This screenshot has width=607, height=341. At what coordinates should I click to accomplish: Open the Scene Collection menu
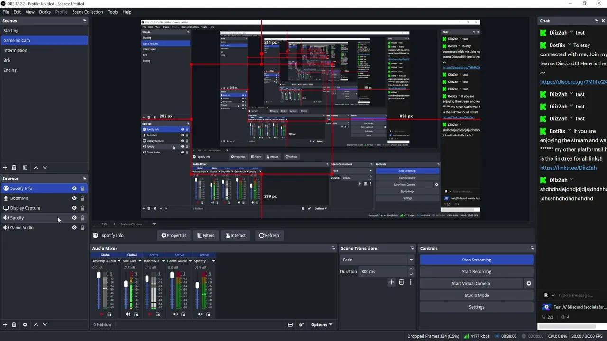point(87,12)
